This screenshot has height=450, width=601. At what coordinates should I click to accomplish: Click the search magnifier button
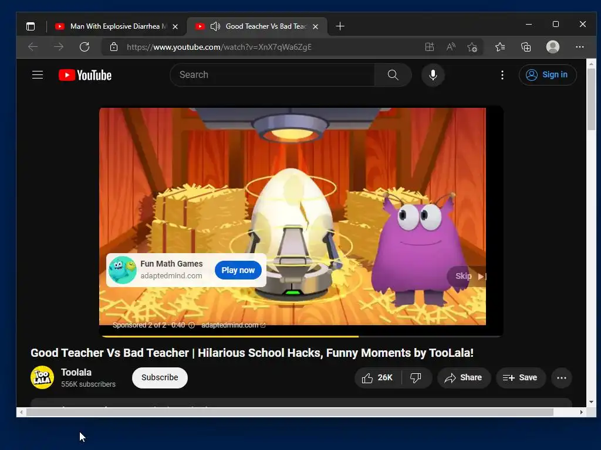393,74
